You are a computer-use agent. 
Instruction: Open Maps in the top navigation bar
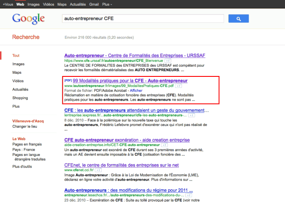pos(62,4)
